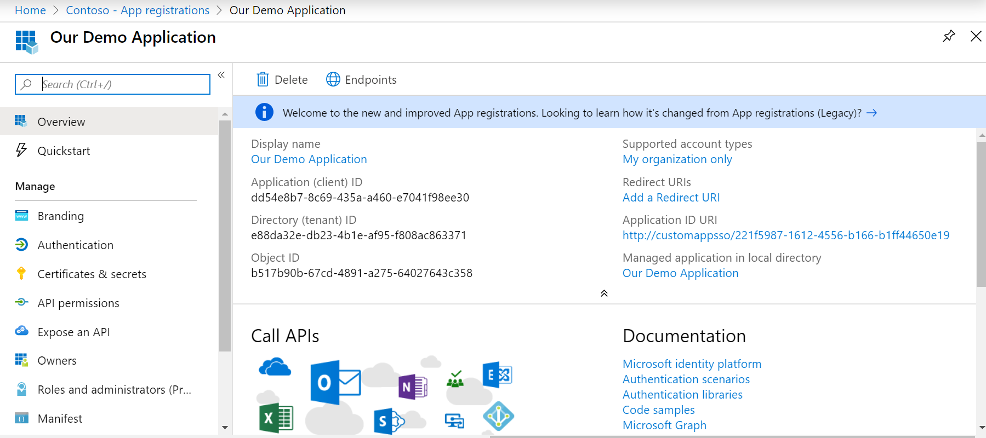Image resolution: width=986 pixels, height=438 pixels.
Task: Click the Outlook icon under Call APIs
Action: [x=335, y=382]
